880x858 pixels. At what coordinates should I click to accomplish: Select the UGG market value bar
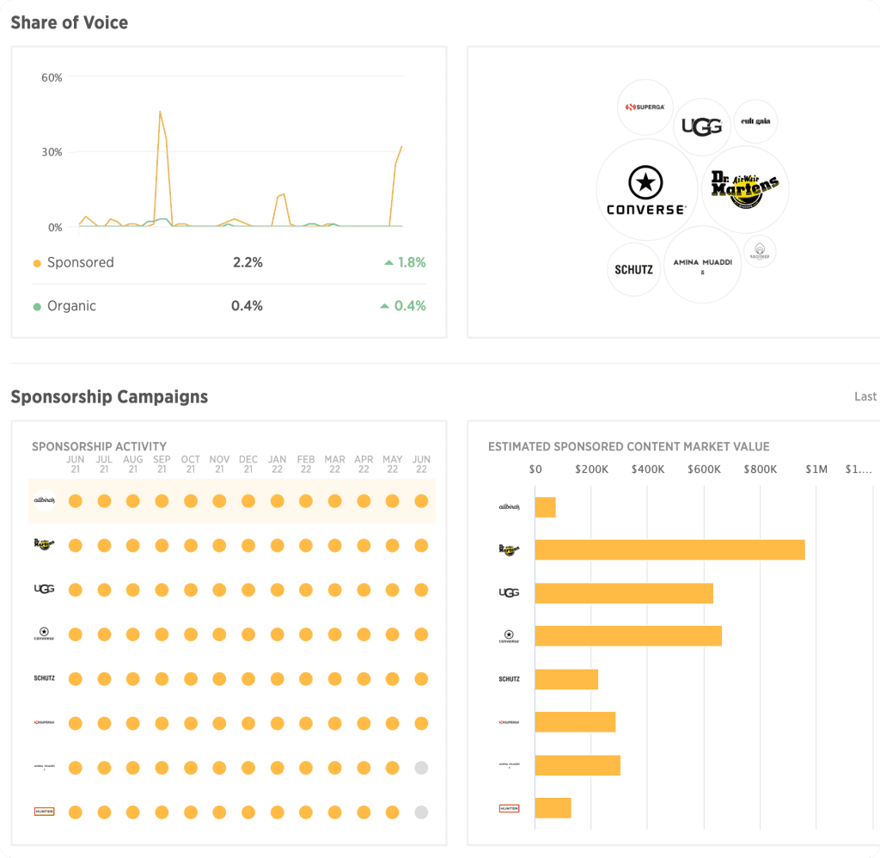(624, 593)
